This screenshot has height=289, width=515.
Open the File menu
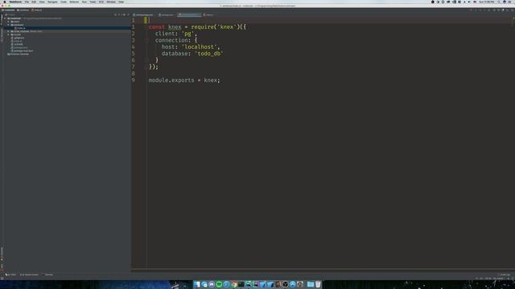(27, 2)
